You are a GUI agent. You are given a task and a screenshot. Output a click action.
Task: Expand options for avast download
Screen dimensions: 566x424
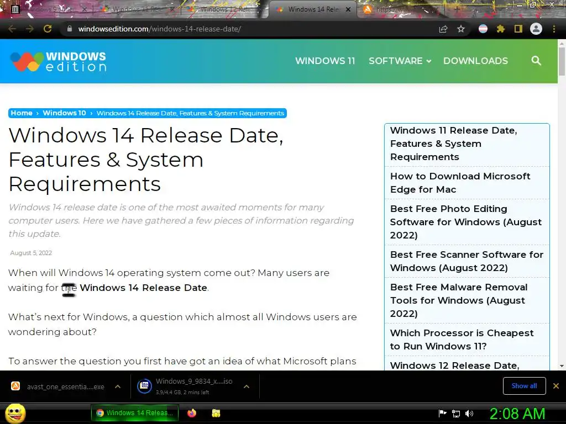pos(118,386)
